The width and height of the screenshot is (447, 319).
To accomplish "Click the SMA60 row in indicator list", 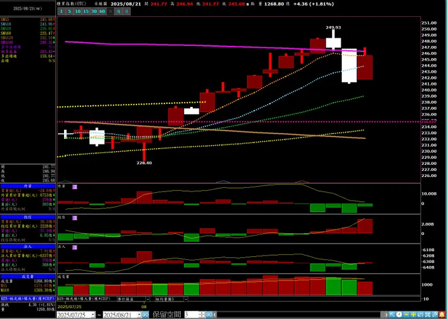I will 28,33.
